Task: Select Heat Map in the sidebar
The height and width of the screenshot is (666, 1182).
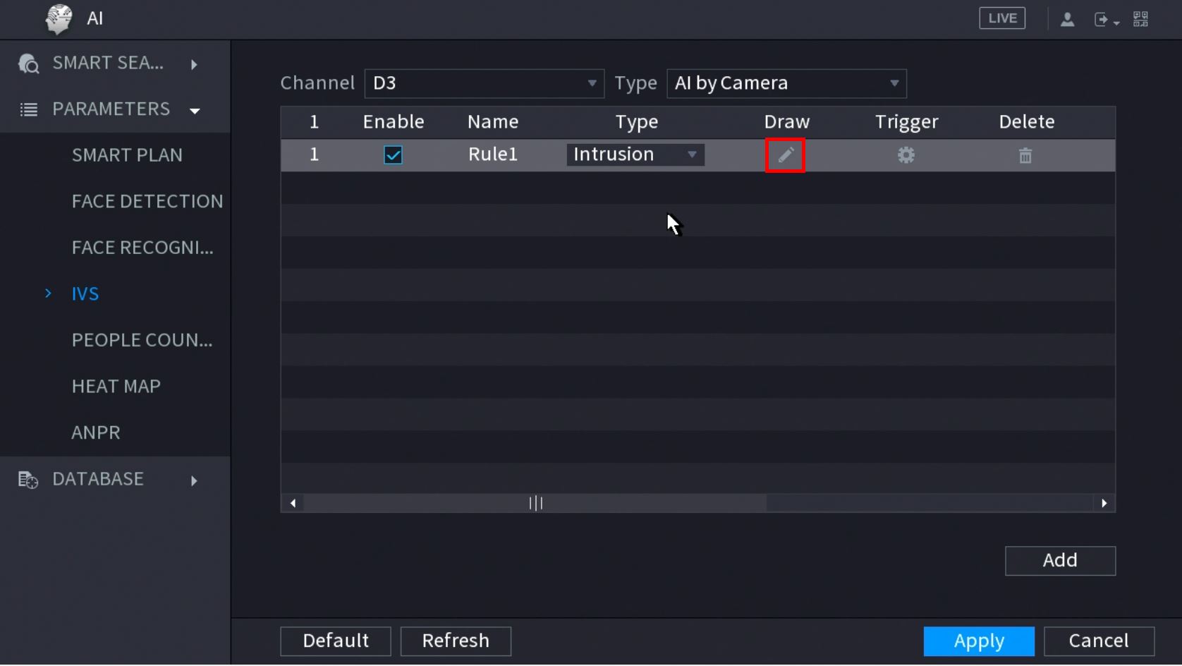Action: point(116,386)
